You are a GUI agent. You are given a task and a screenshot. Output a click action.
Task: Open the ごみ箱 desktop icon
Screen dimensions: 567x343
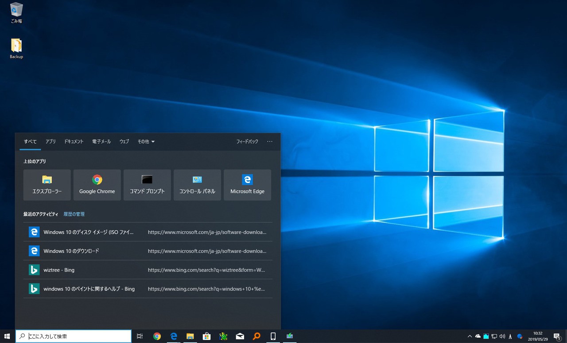coord(16,12)
